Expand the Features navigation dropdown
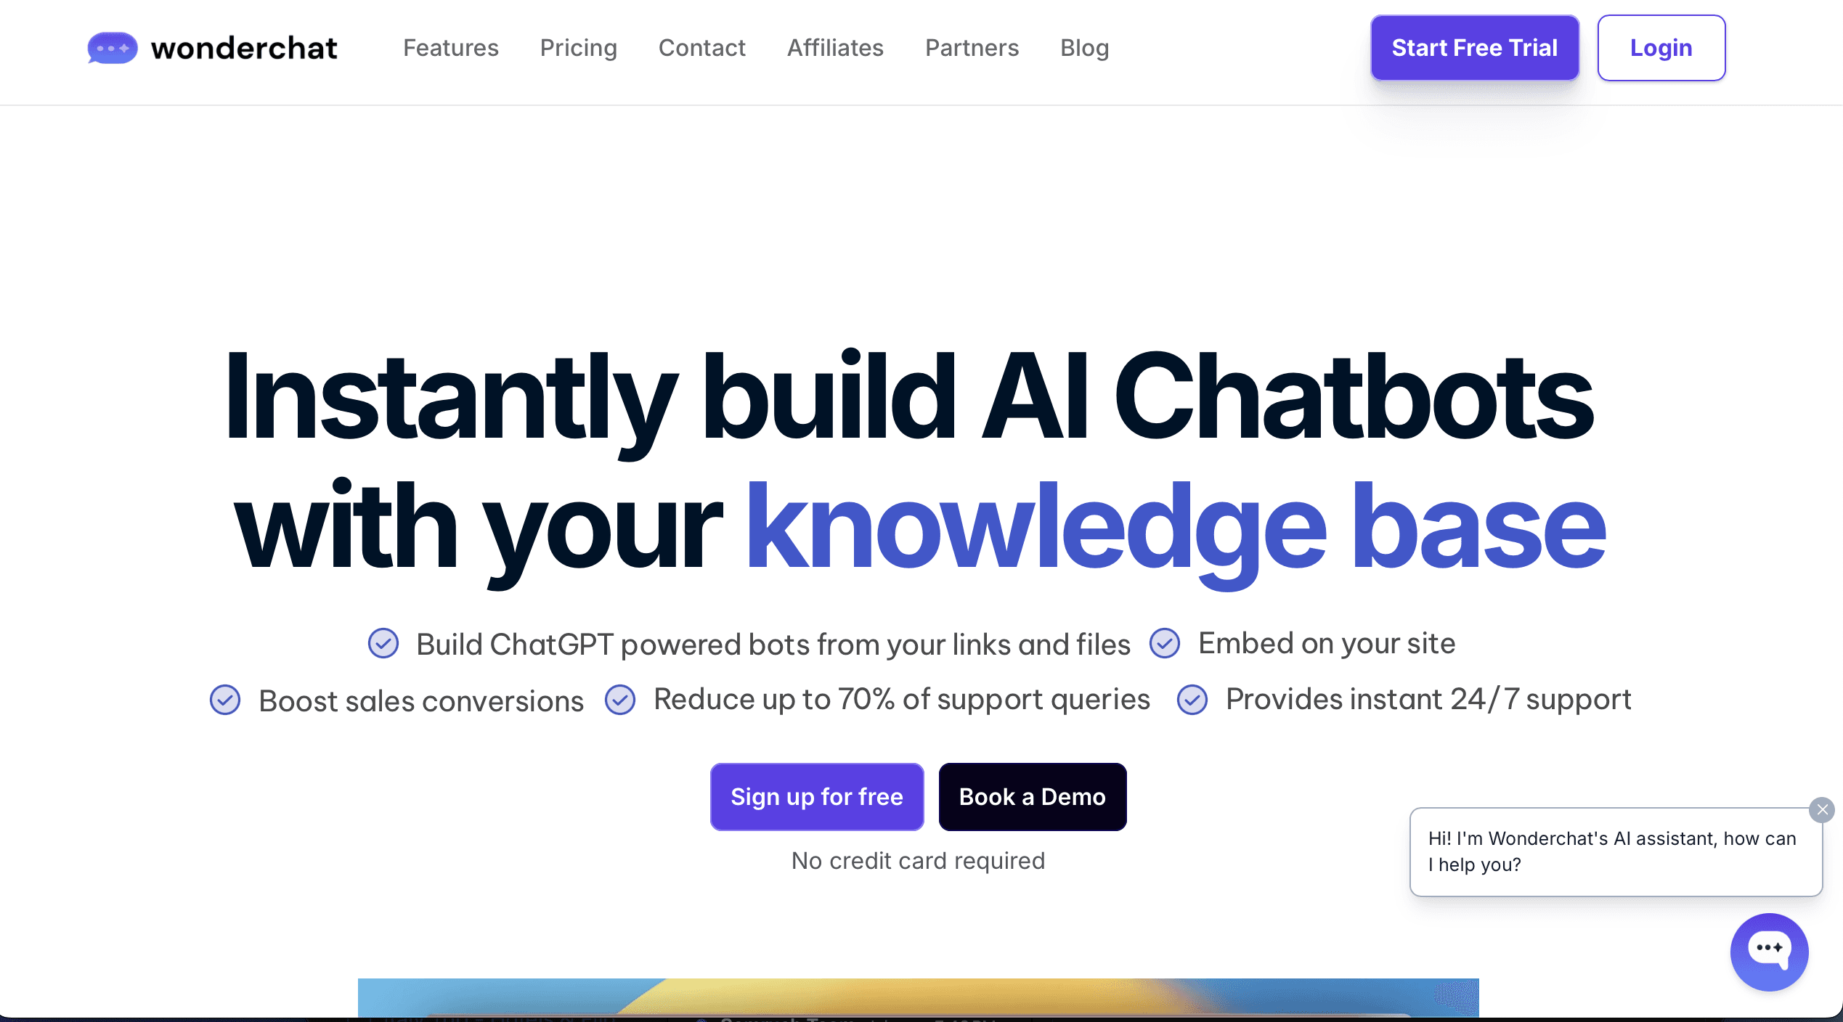 coord(449,48)
